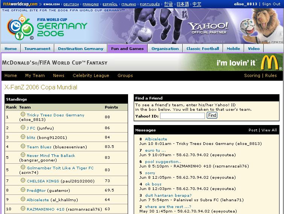284x214 pixels.
Task: Open message duit hantaran berapa?
Action: [x=168, y=195]
